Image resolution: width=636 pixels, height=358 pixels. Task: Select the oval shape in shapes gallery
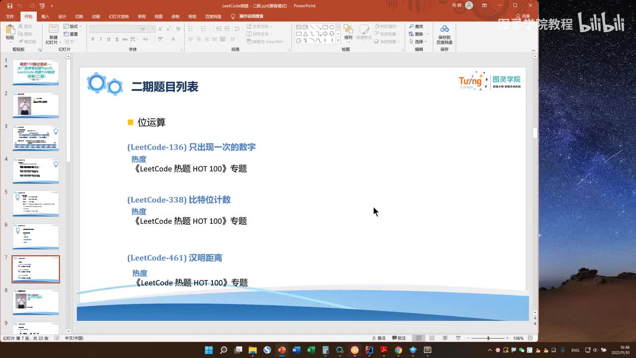coord(331,27)
